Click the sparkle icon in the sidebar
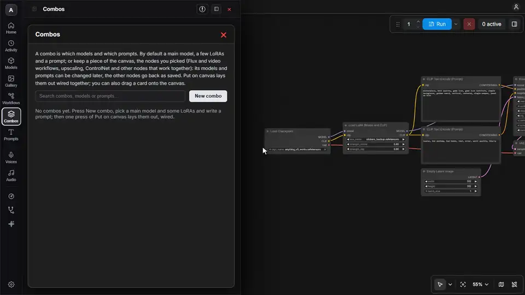 (11, 224)
